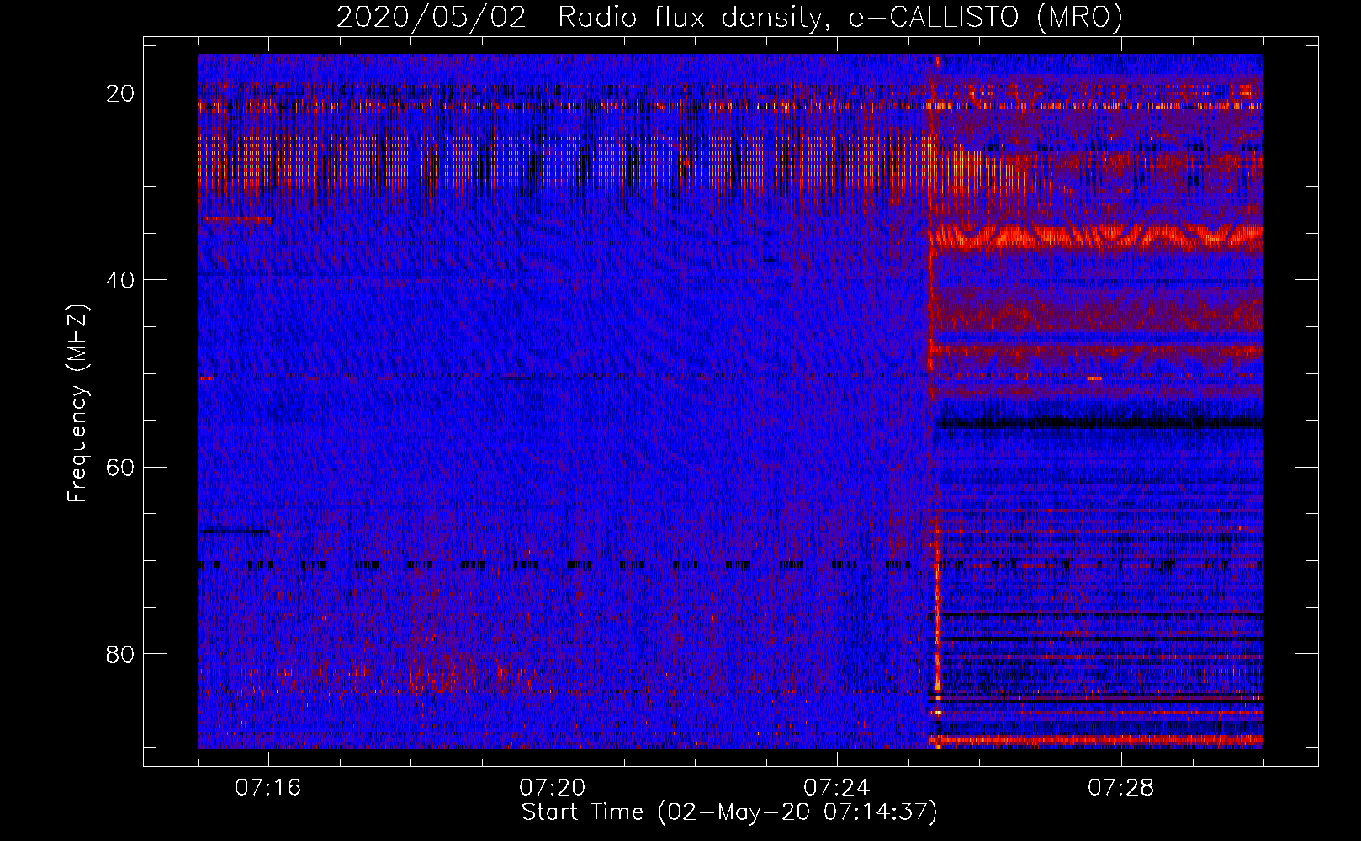Click the 60 frequency tick label

(120, 467)
